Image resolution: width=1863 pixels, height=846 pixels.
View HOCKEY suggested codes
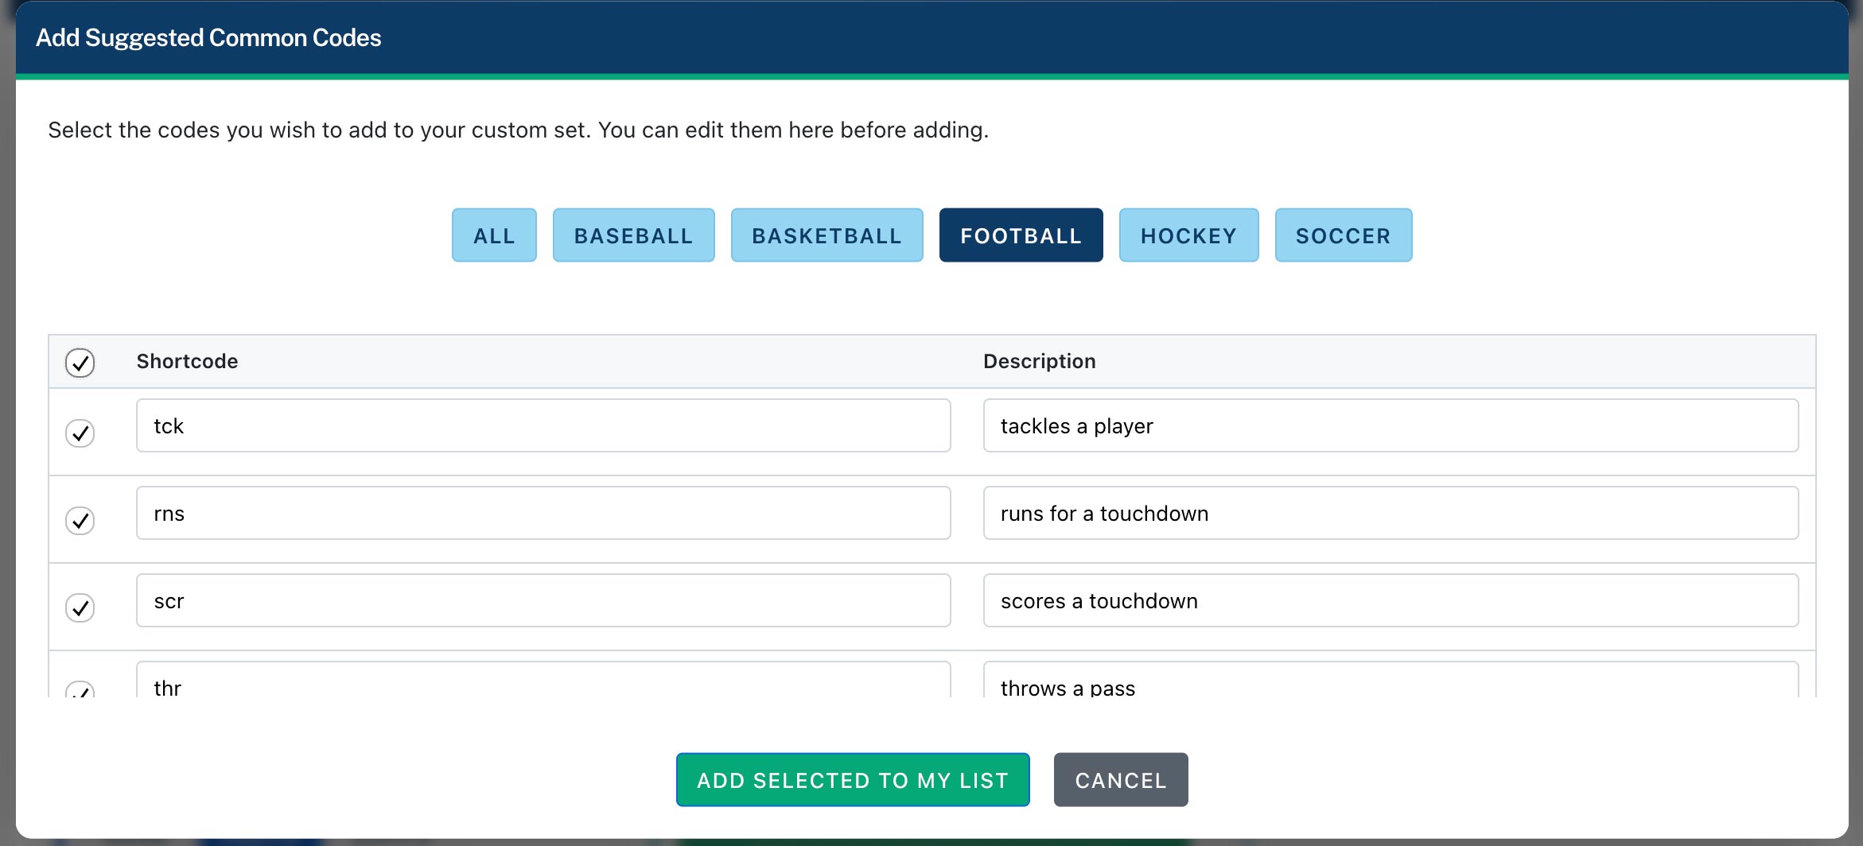pos(1188,235)
